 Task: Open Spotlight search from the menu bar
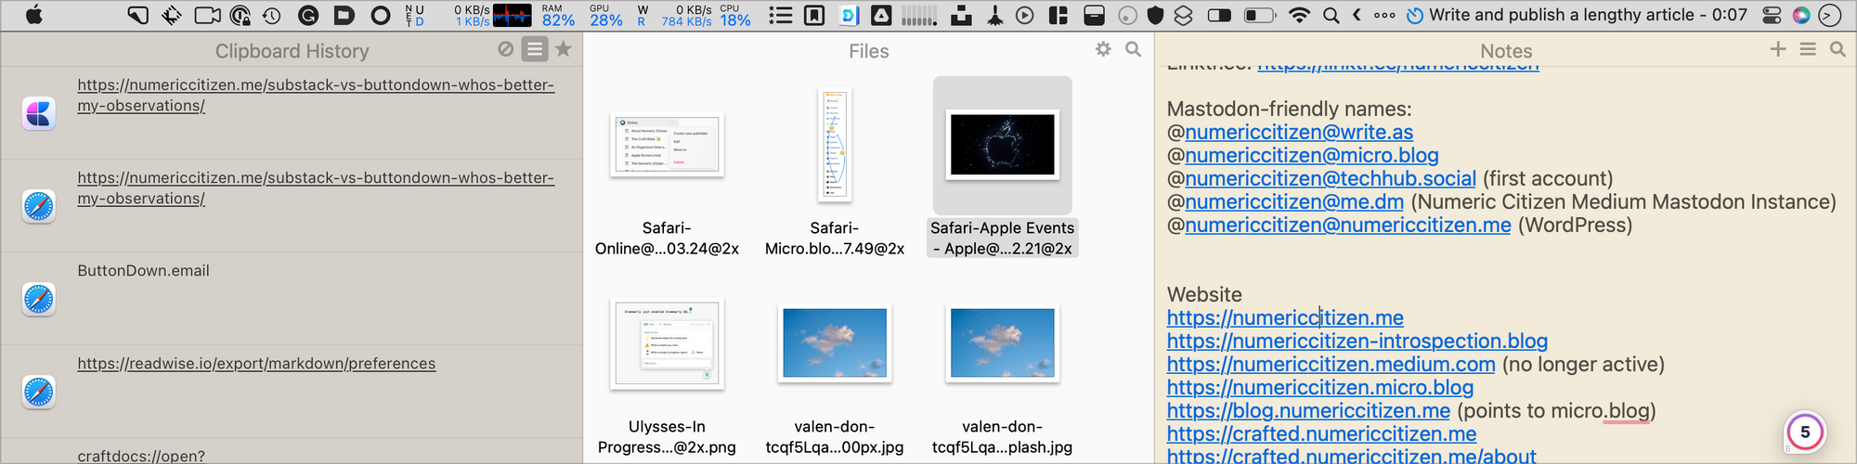[1331, 15]
